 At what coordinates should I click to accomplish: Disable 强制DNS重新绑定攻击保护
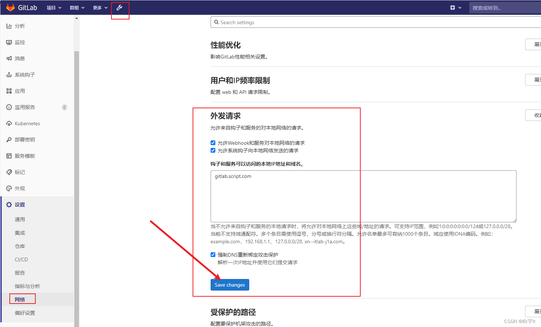point(213,254)
